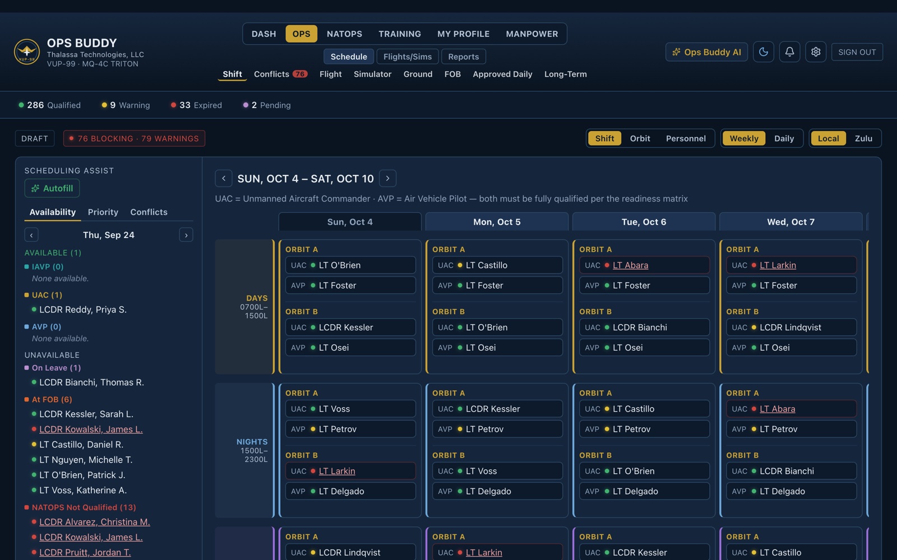Click the VUP-99 squadron logo
897x560 pixels.
point(27,52)
